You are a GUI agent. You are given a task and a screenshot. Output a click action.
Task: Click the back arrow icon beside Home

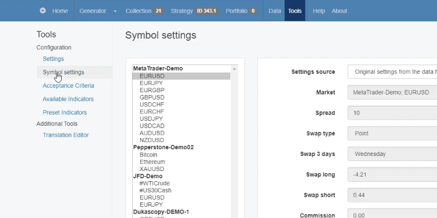pyautogui.click(x=43, y=11)
